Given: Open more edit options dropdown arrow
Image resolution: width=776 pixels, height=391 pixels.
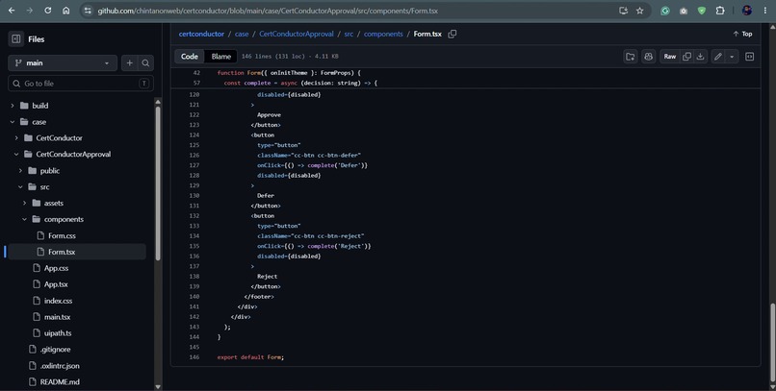Looking at the screenshot, I should [x=732, y=57].
